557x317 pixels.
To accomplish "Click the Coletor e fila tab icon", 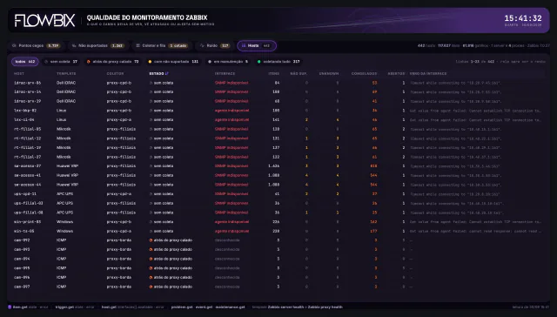I will [x=138, y=45].
